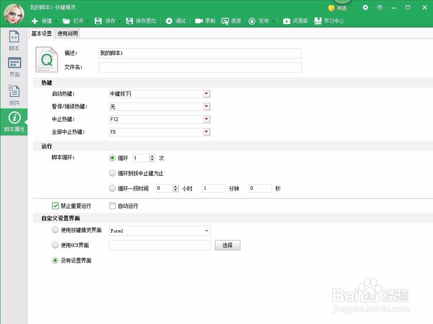Uncheck the 禁止重复运行 checkbox
This screenshot has width=433, height=324.
pyautogui.click(x=55, y=206)
